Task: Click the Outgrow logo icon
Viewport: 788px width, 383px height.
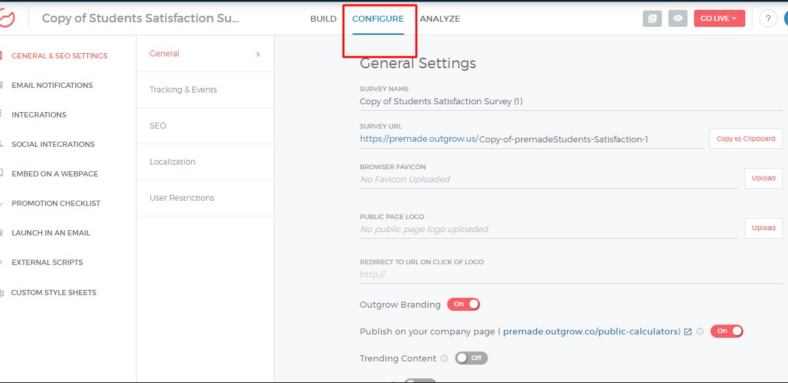Action: click(x=8, y=18)
